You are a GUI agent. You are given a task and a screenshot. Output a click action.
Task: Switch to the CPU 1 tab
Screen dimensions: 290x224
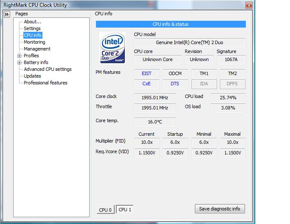point(125,210)
